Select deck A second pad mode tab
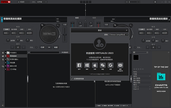This screenshot has height=108, width=171. (x=14, y=29)
